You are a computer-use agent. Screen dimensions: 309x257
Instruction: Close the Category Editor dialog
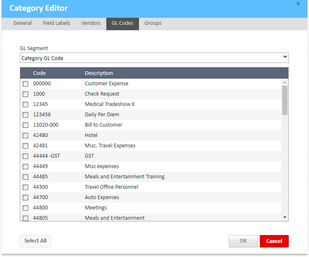click(298, 4)
